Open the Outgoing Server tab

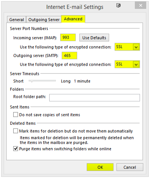point(44,20)
